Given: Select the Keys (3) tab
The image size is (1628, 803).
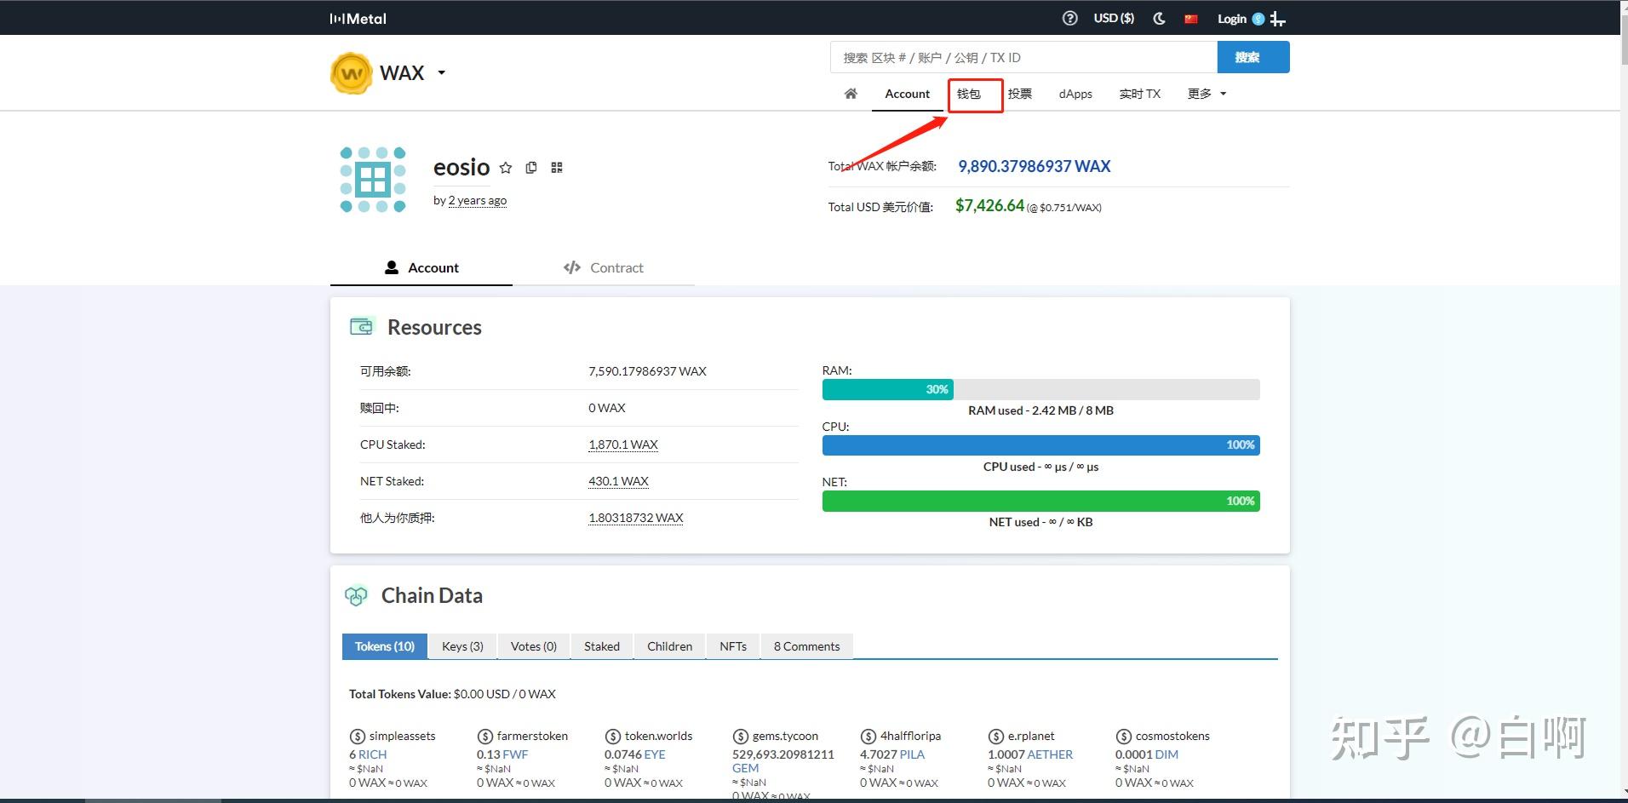Looking at the screenshot, I should pyautogui.click(x=462, y=646).
